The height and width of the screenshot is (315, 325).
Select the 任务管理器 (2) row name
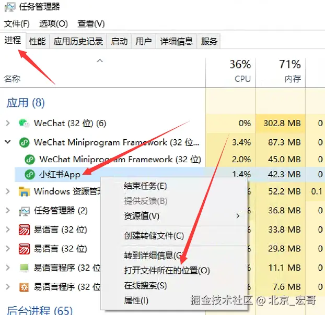click(61, 211)
